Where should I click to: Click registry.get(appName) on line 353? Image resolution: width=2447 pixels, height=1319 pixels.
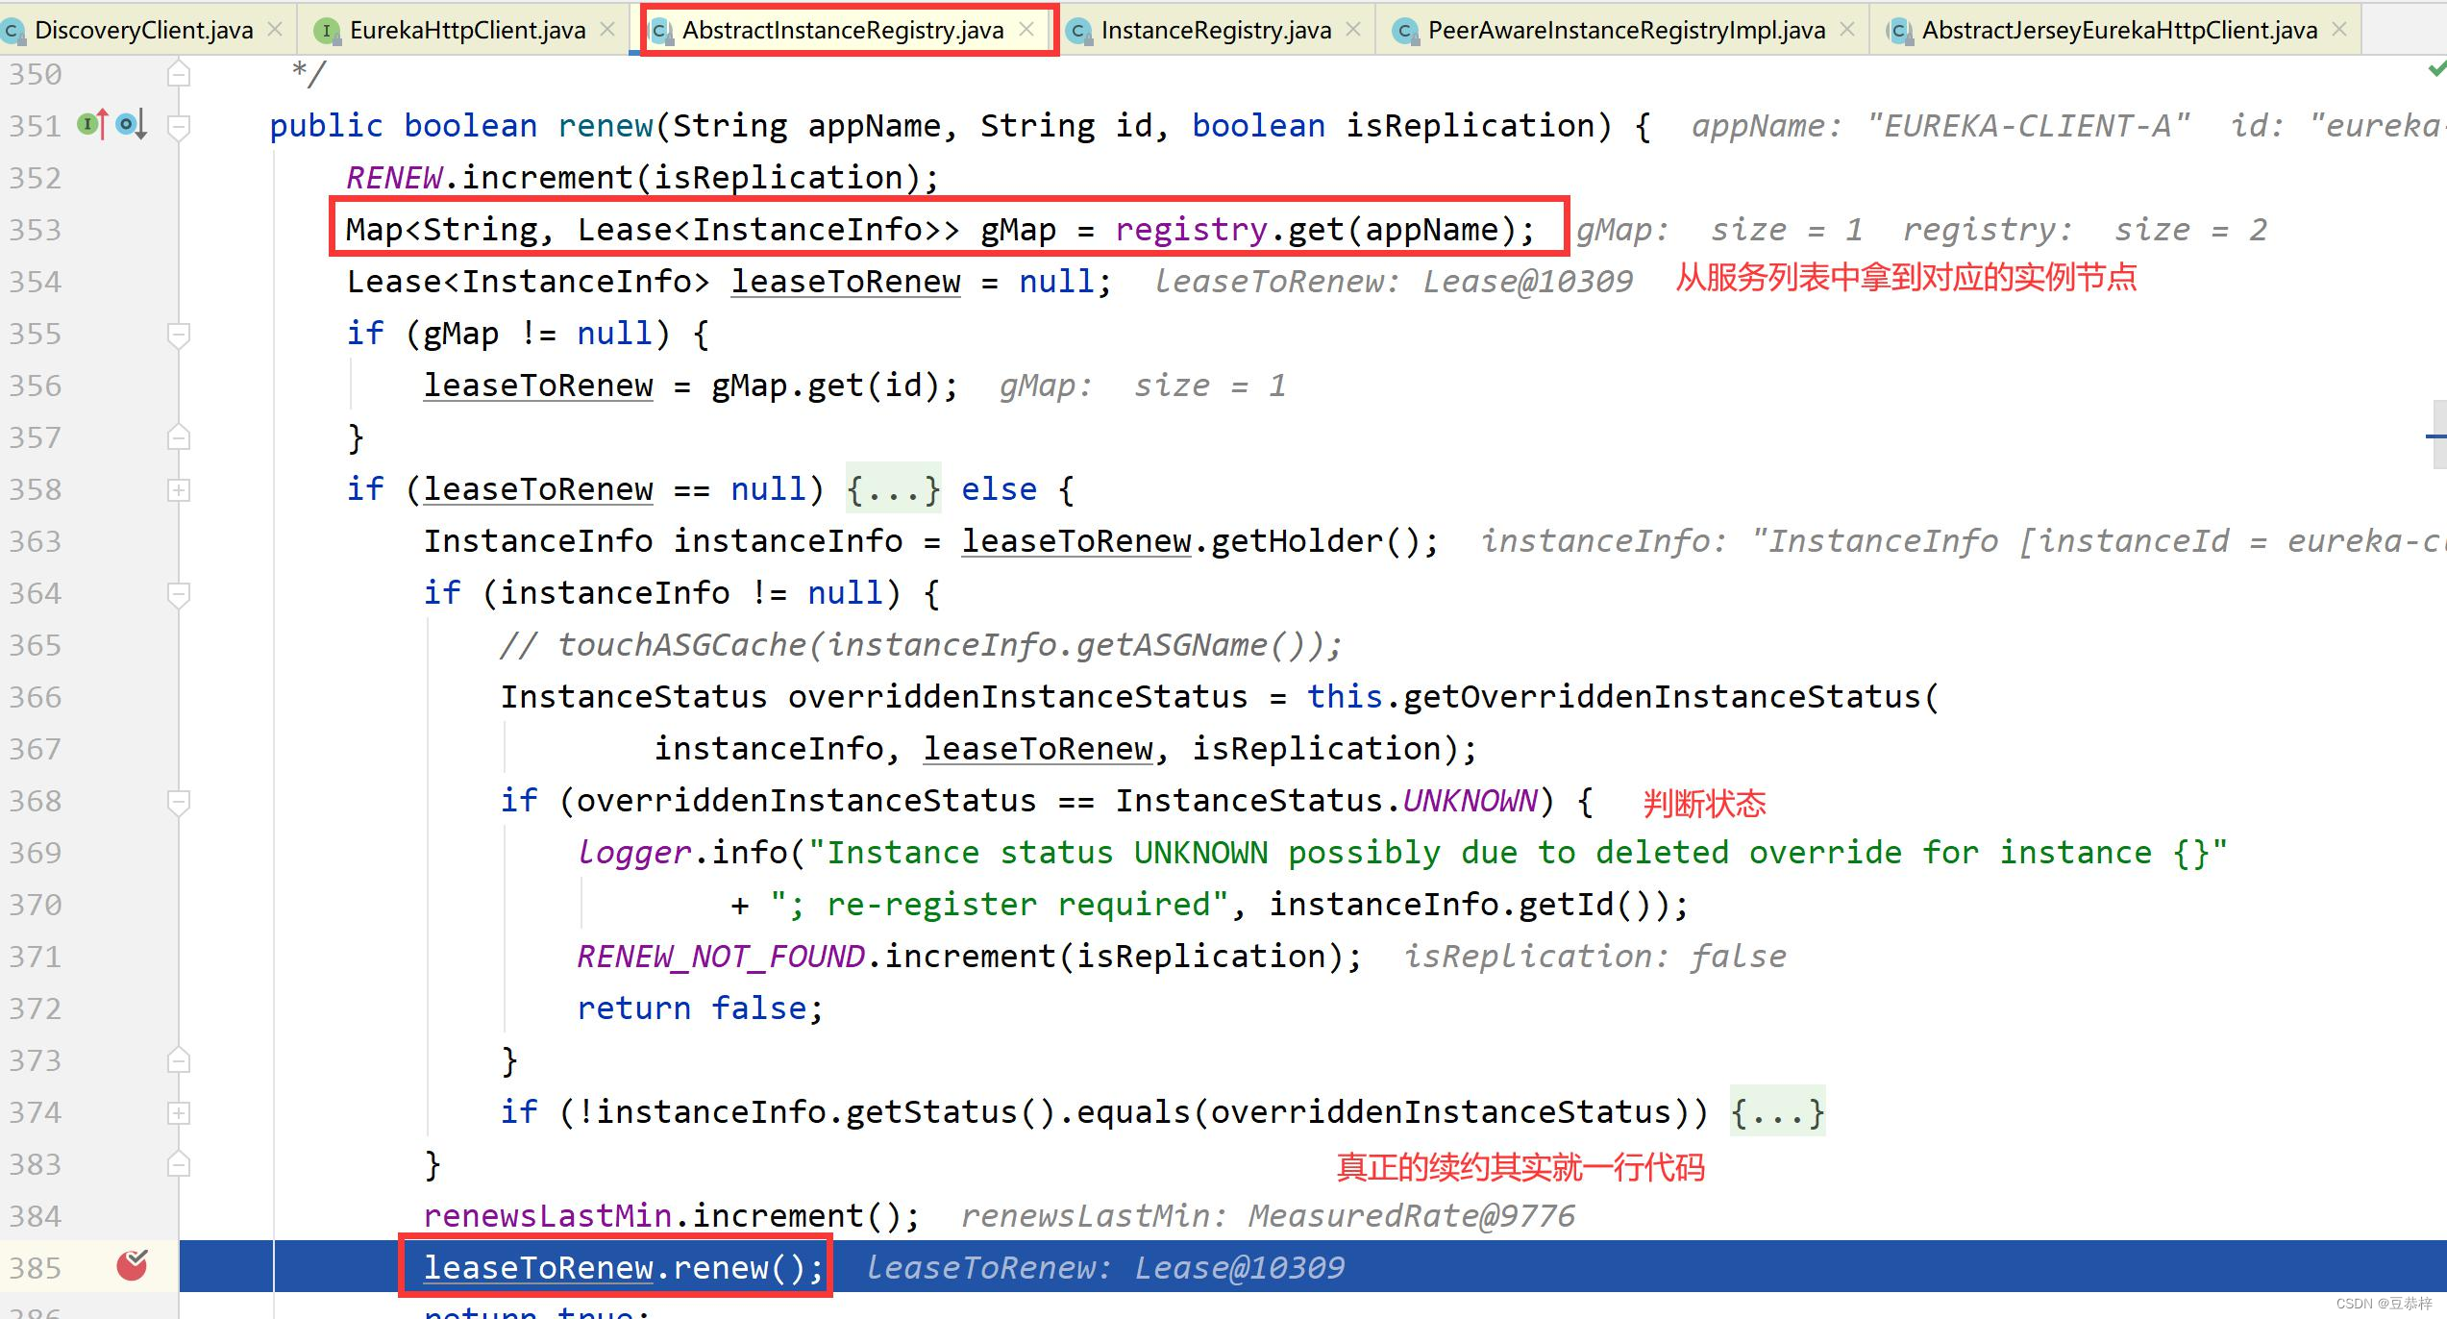point(1316,230)
